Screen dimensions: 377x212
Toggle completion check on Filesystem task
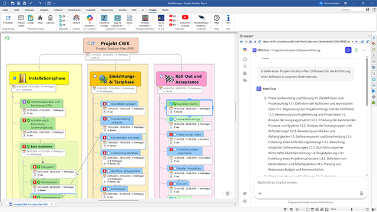pos(39,167)
